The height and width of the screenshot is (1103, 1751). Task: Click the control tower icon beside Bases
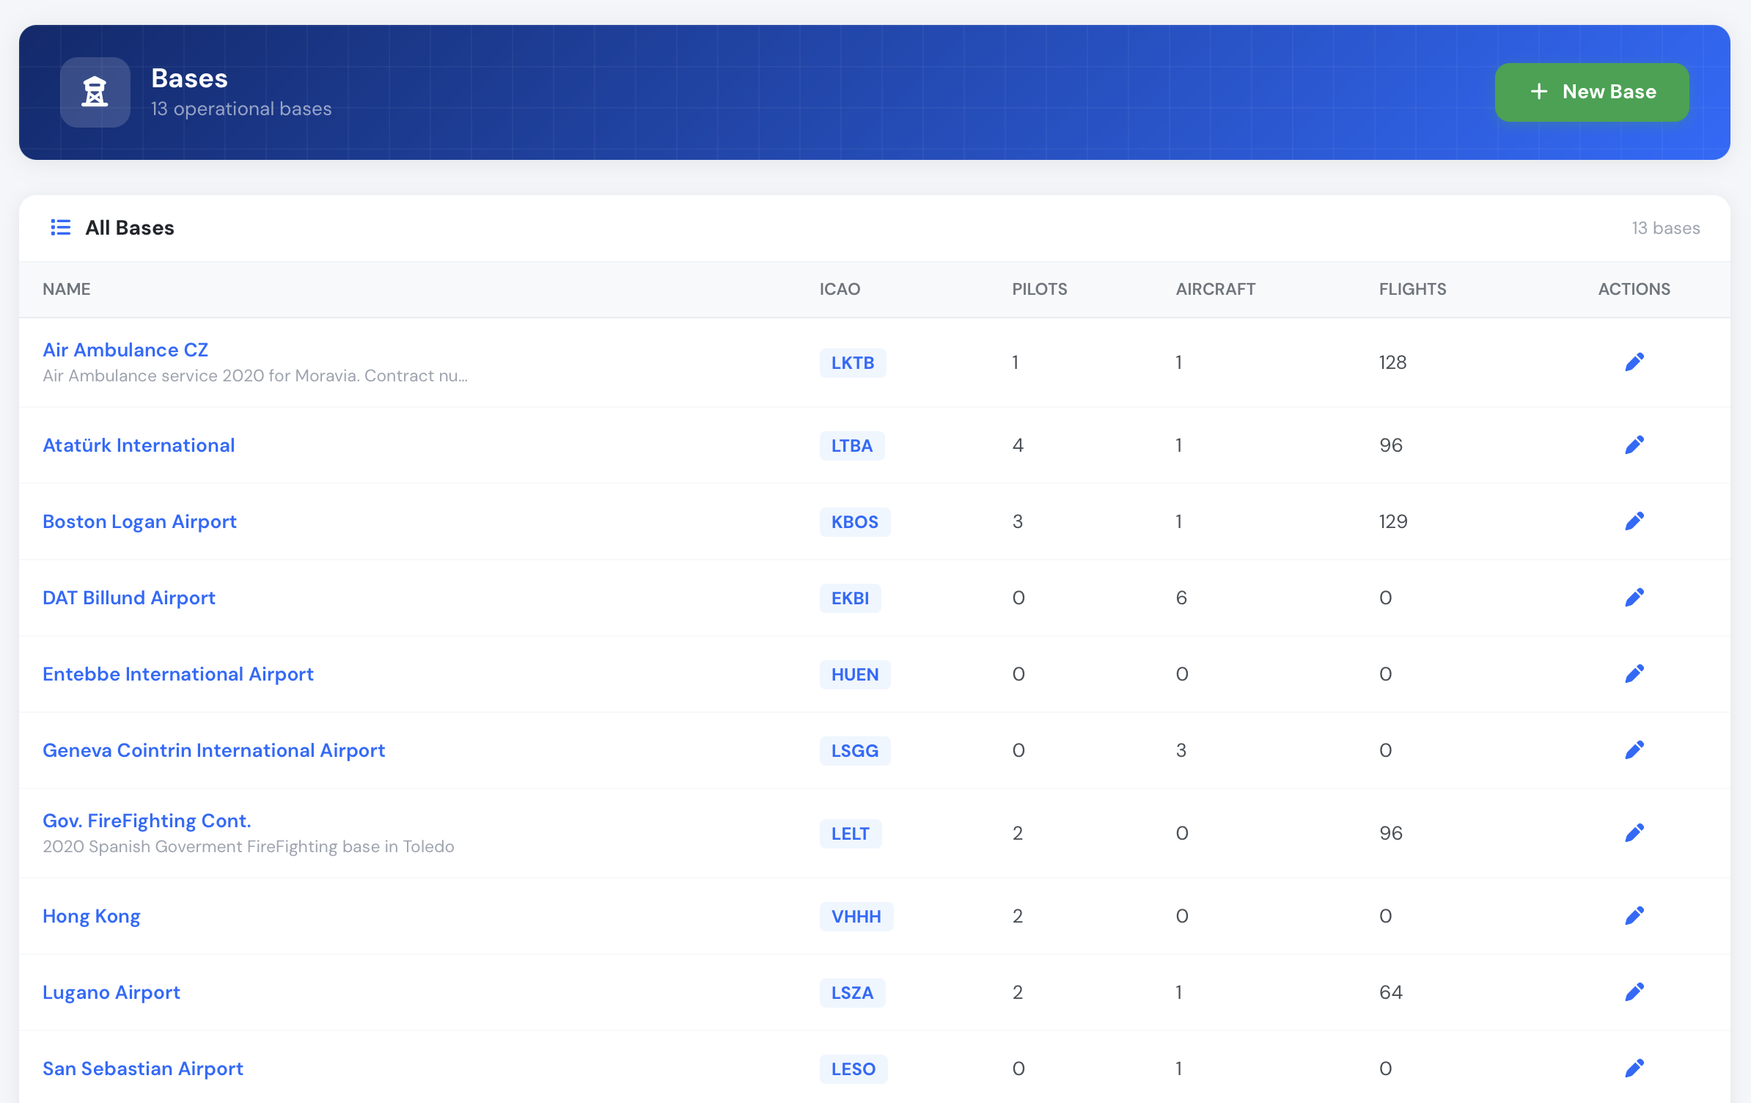[95, 92]
